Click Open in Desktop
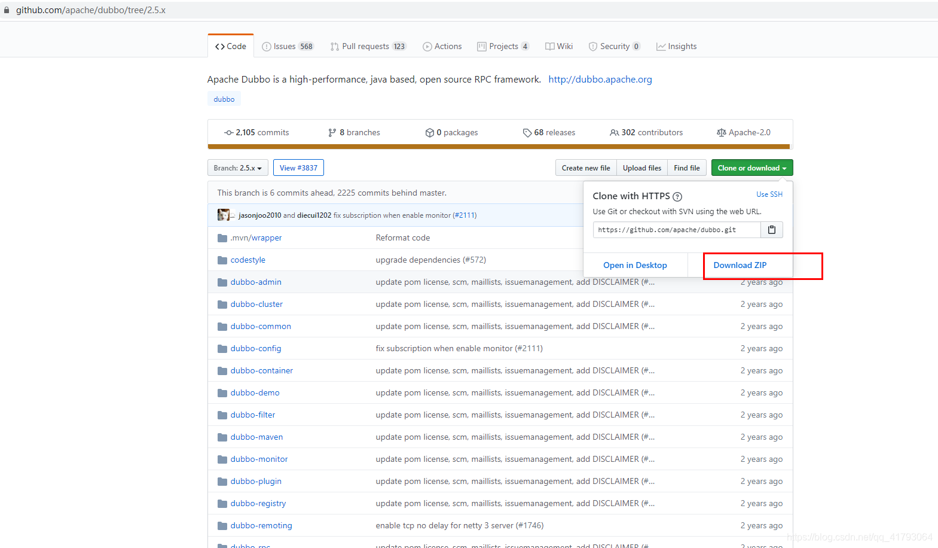This screenshot has height=548, width=938. click(635, 265)
